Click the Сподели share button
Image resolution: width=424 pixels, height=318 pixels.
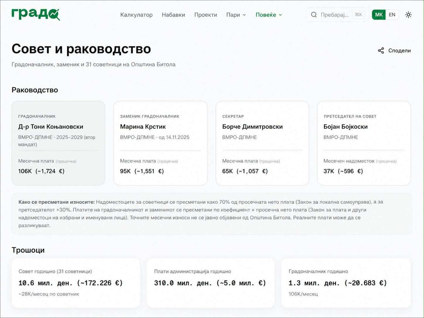tap(399, 51)
